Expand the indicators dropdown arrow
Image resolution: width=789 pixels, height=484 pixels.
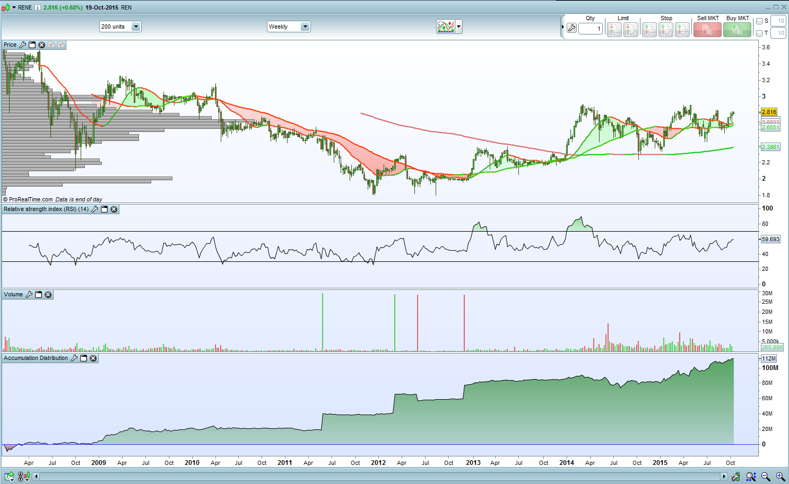(x=459, y=27)
